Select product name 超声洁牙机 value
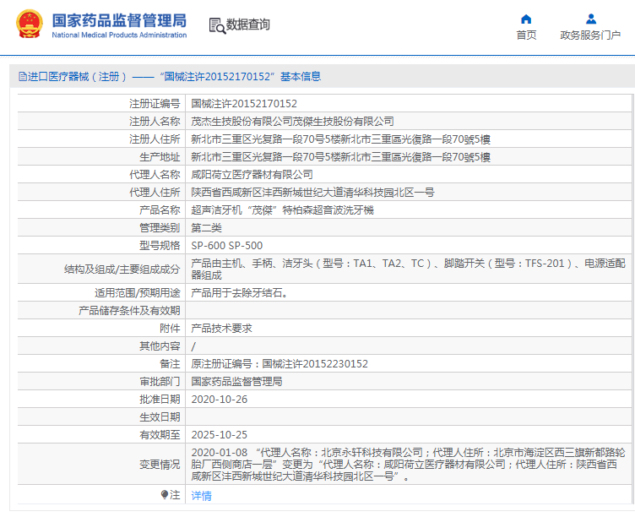 click(282, 210)
